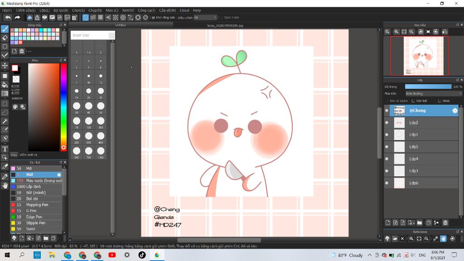Viewport: 464px width, 261px height.
Task: Click the Undo arrow in toolbar
Action: (8, 18)
